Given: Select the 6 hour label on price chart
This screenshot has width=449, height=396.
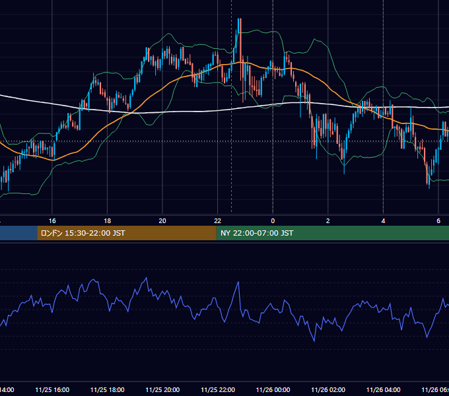Looking at the screenshot, I should [x=438, y=221].
